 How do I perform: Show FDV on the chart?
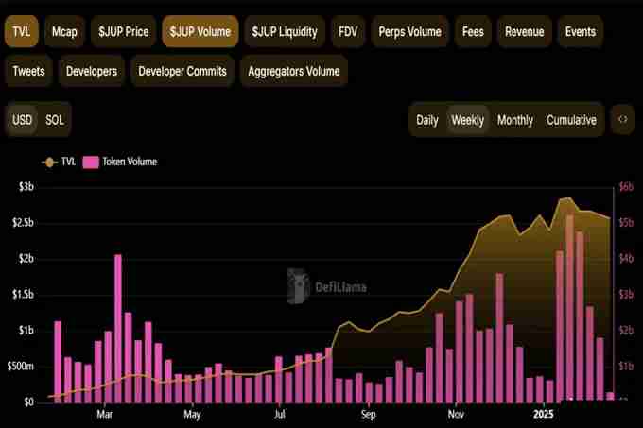(x=347, y=31)
